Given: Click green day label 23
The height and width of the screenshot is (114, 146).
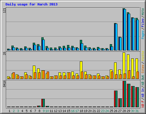Looking at the screenshot, I should coord(103,111).
